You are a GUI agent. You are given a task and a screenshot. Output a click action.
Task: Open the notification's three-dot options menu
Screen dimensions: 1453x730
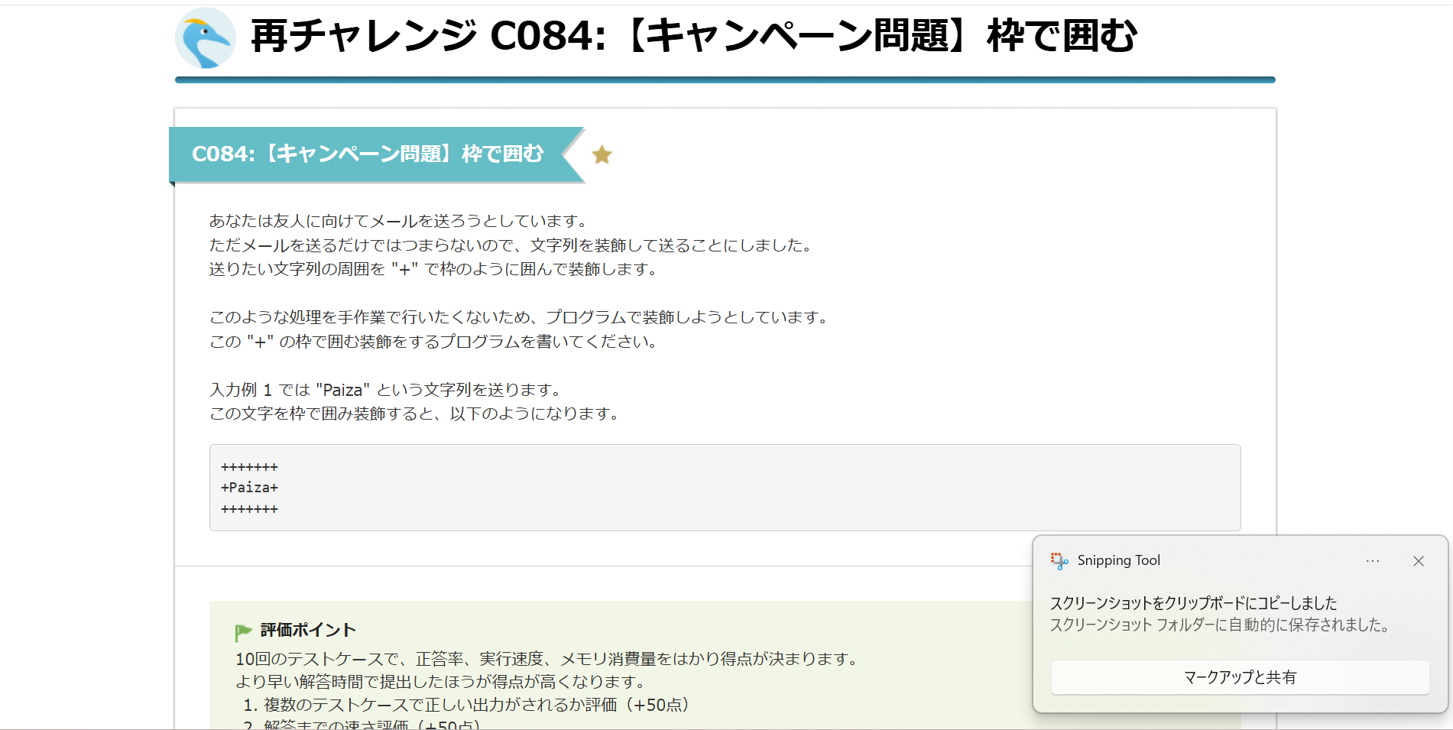click(1373, 561)
